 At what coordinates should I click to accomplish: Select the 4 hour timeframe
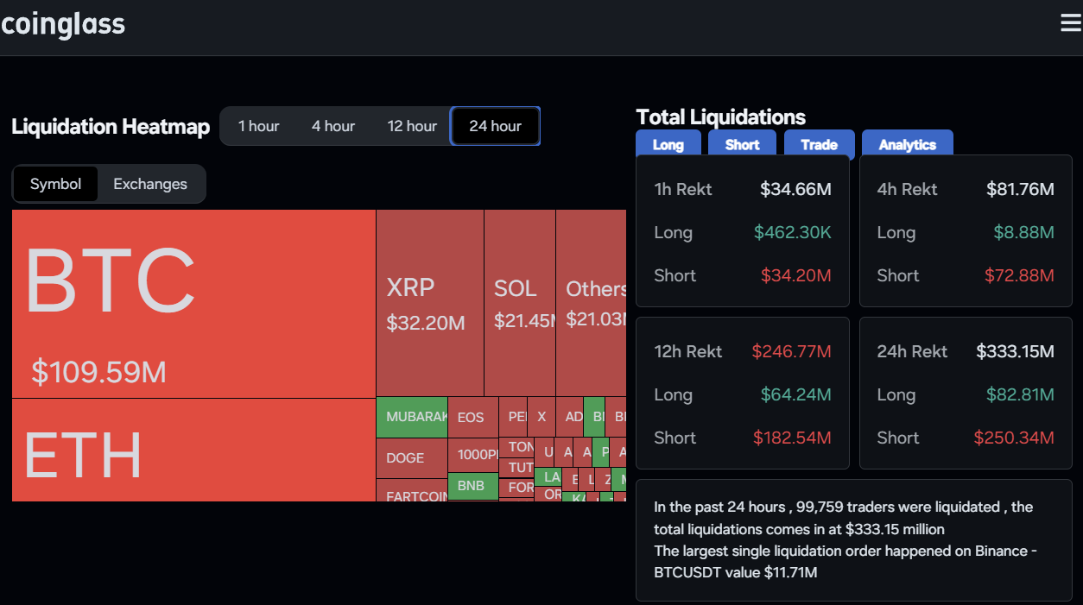333,126
